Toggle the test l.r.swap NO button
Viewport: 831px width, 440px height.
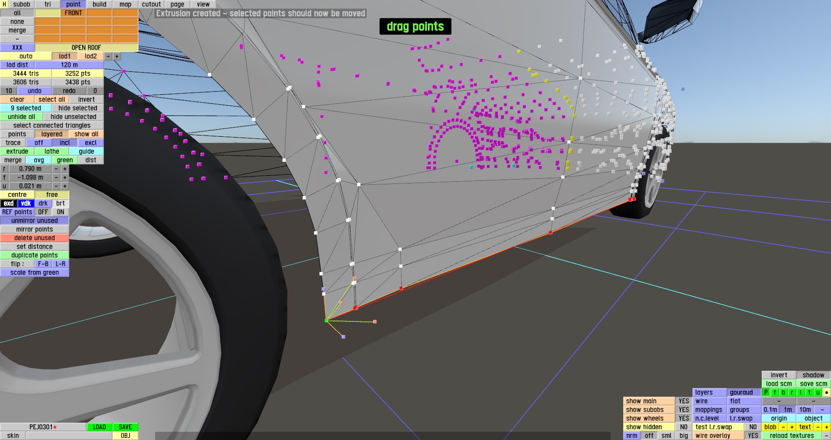coord(753,427)
